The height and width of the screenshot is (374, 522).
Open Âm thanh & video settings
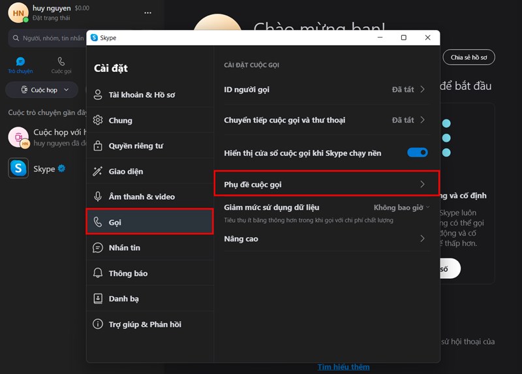(150, 196)
